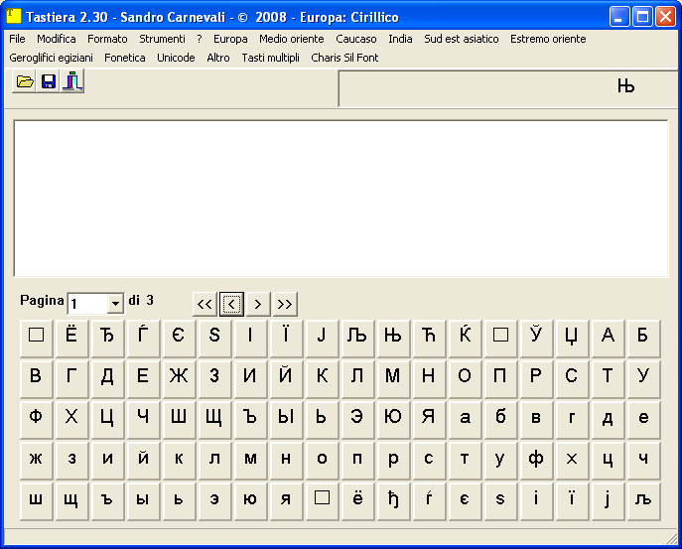This screenshot has width=682, height=549.
Task: Click inside the large text editing area
Action: (x=341, y=199)
